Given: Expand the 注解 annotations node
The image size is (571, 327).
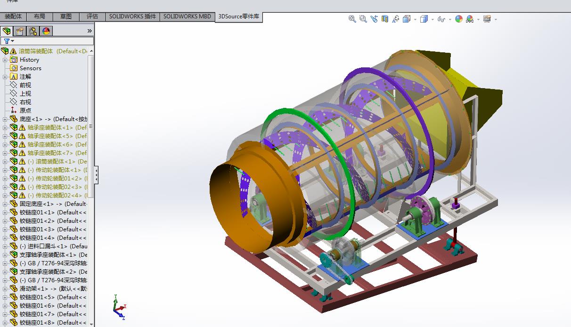Looking at the screenshot, I should (x=5, y=77).
